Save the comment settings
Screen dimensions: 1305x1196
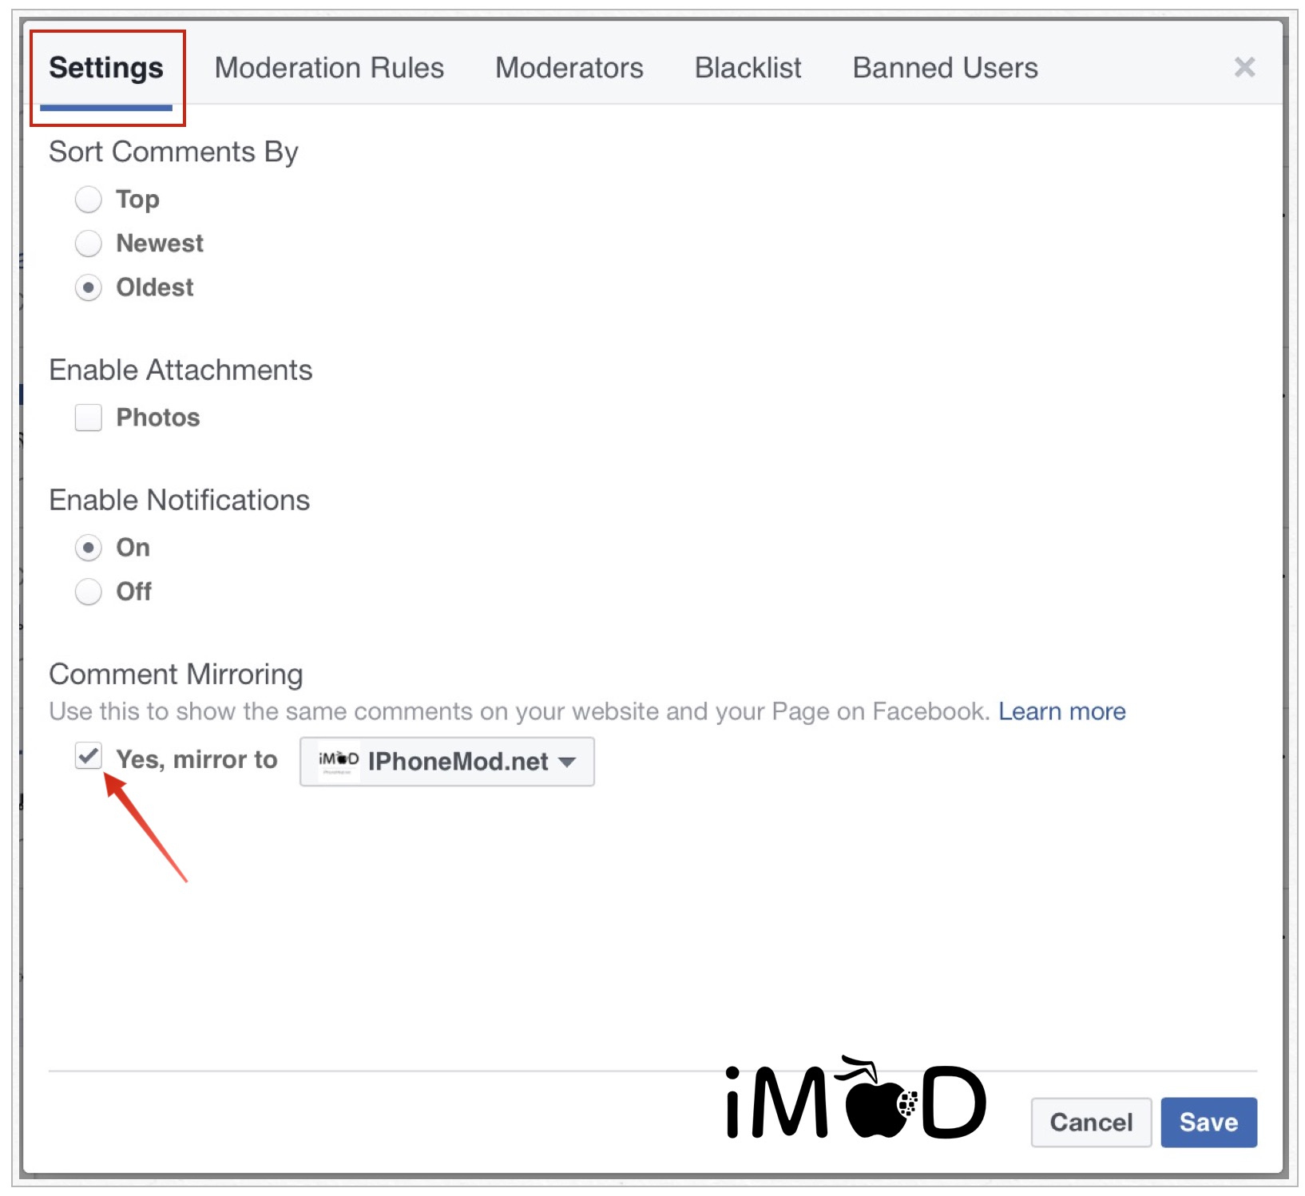[1208, 1122]
